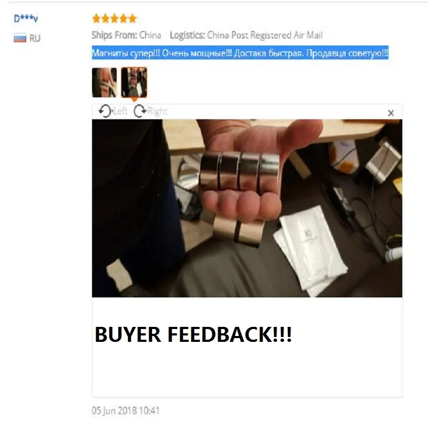Select the first orange rating star
Viewport: 428px width, 428px height.
[x=96, y=19]
